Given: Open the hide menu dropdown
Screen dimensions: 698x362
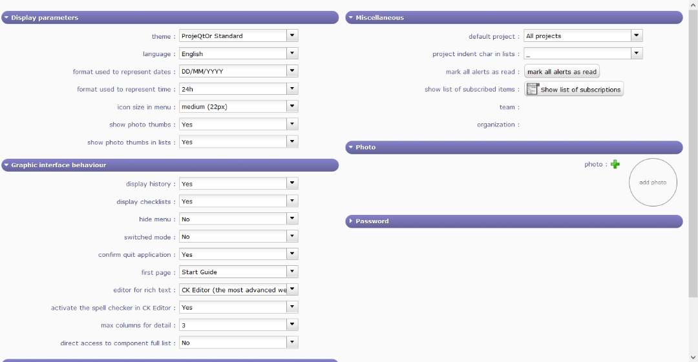Looking at the screenshot, I should click(x=293, y=219).
